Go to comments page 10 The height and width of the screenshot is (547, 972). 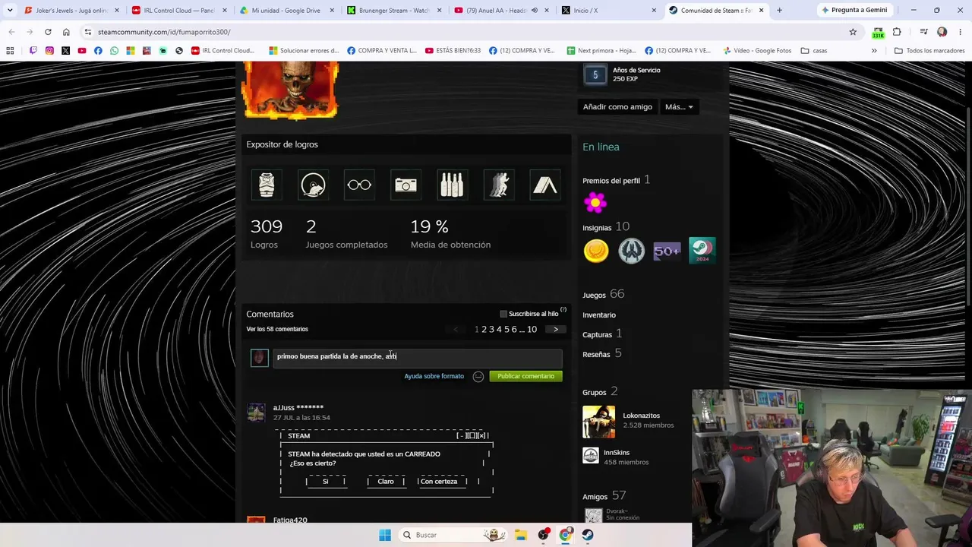point(532,329)
